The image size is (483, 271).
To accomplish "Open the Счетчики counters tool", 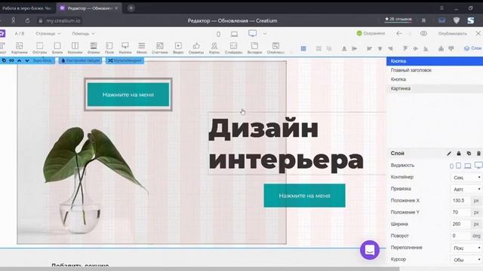I will pos(160,48).
